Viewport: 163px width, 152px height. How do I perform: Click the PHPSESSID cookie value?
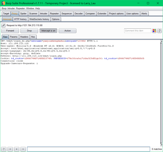coord(84,58)
